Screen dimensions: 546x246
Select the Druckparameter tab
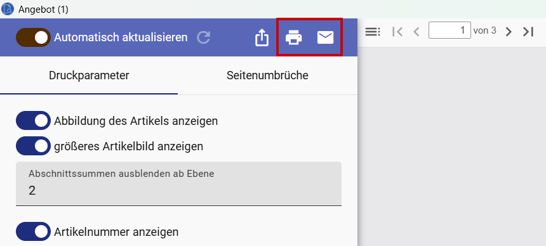[89, 75]
